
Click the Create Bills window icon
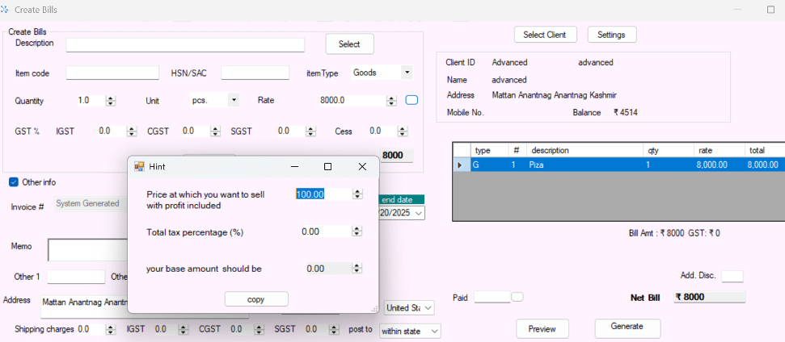click(5, 9)
